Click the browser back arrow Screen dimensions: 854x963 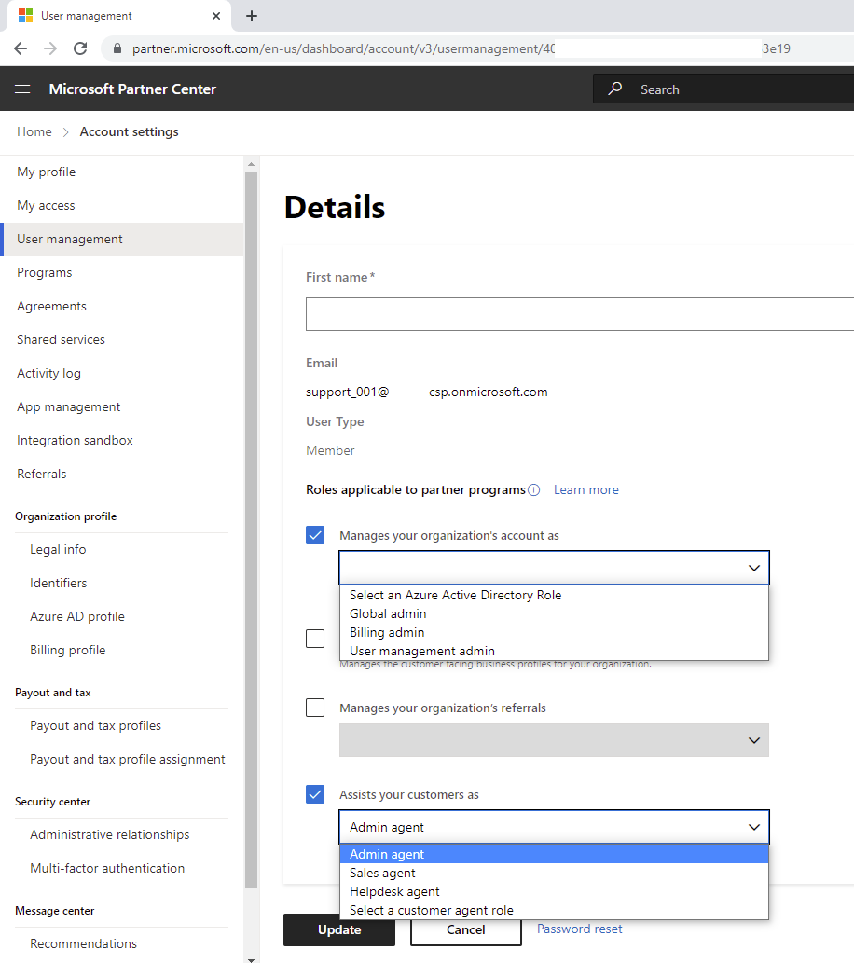(x=21, y=48)
